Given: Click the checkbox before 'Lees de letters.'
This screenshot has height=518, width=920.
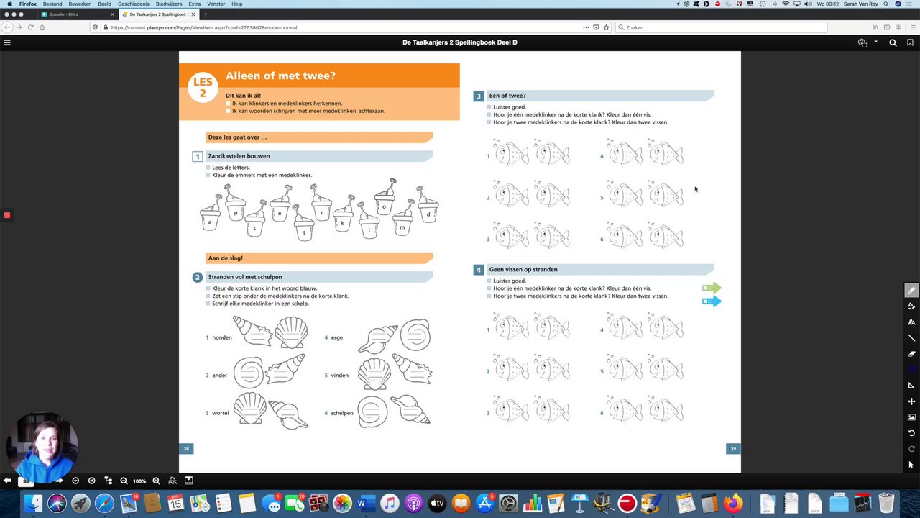Looking at the screenshot, I should 208,168.
